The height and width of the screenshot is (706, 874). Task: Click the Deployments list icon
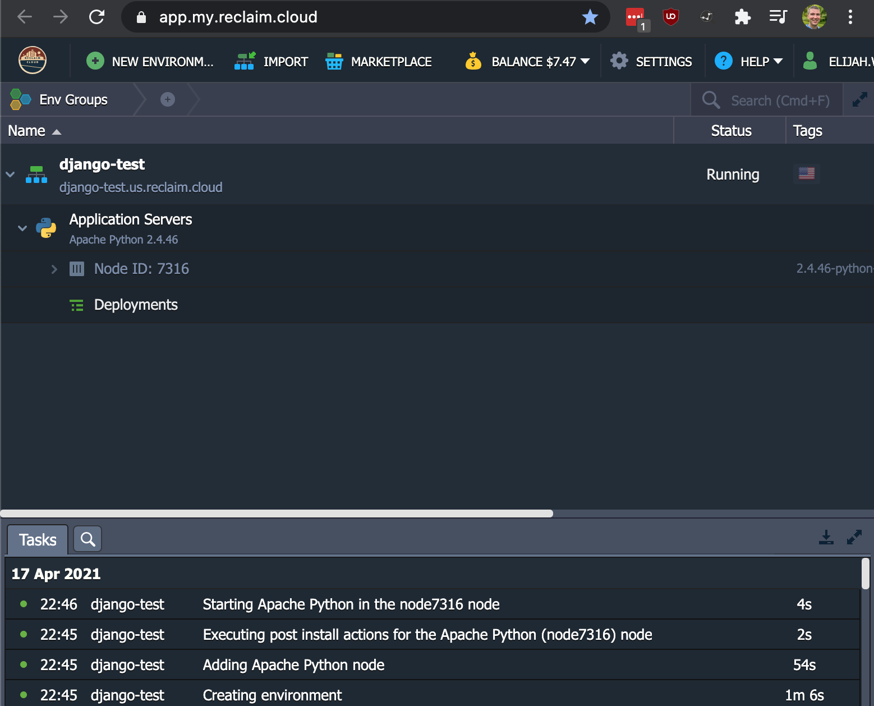[76, 305]
